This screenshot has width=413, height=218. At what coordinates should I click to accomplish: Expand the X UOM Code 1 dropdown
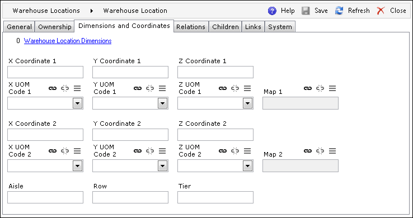[x=77, y=103]
